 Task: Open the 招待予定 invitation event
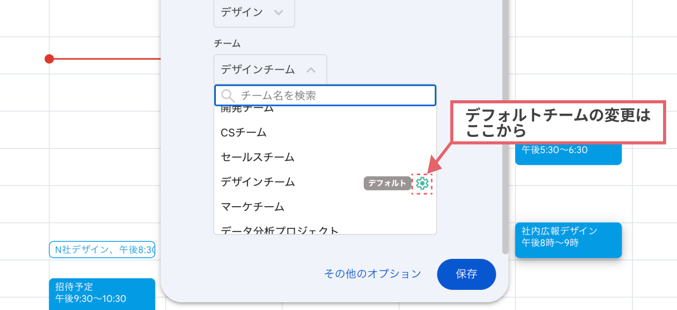coord(101,292)
